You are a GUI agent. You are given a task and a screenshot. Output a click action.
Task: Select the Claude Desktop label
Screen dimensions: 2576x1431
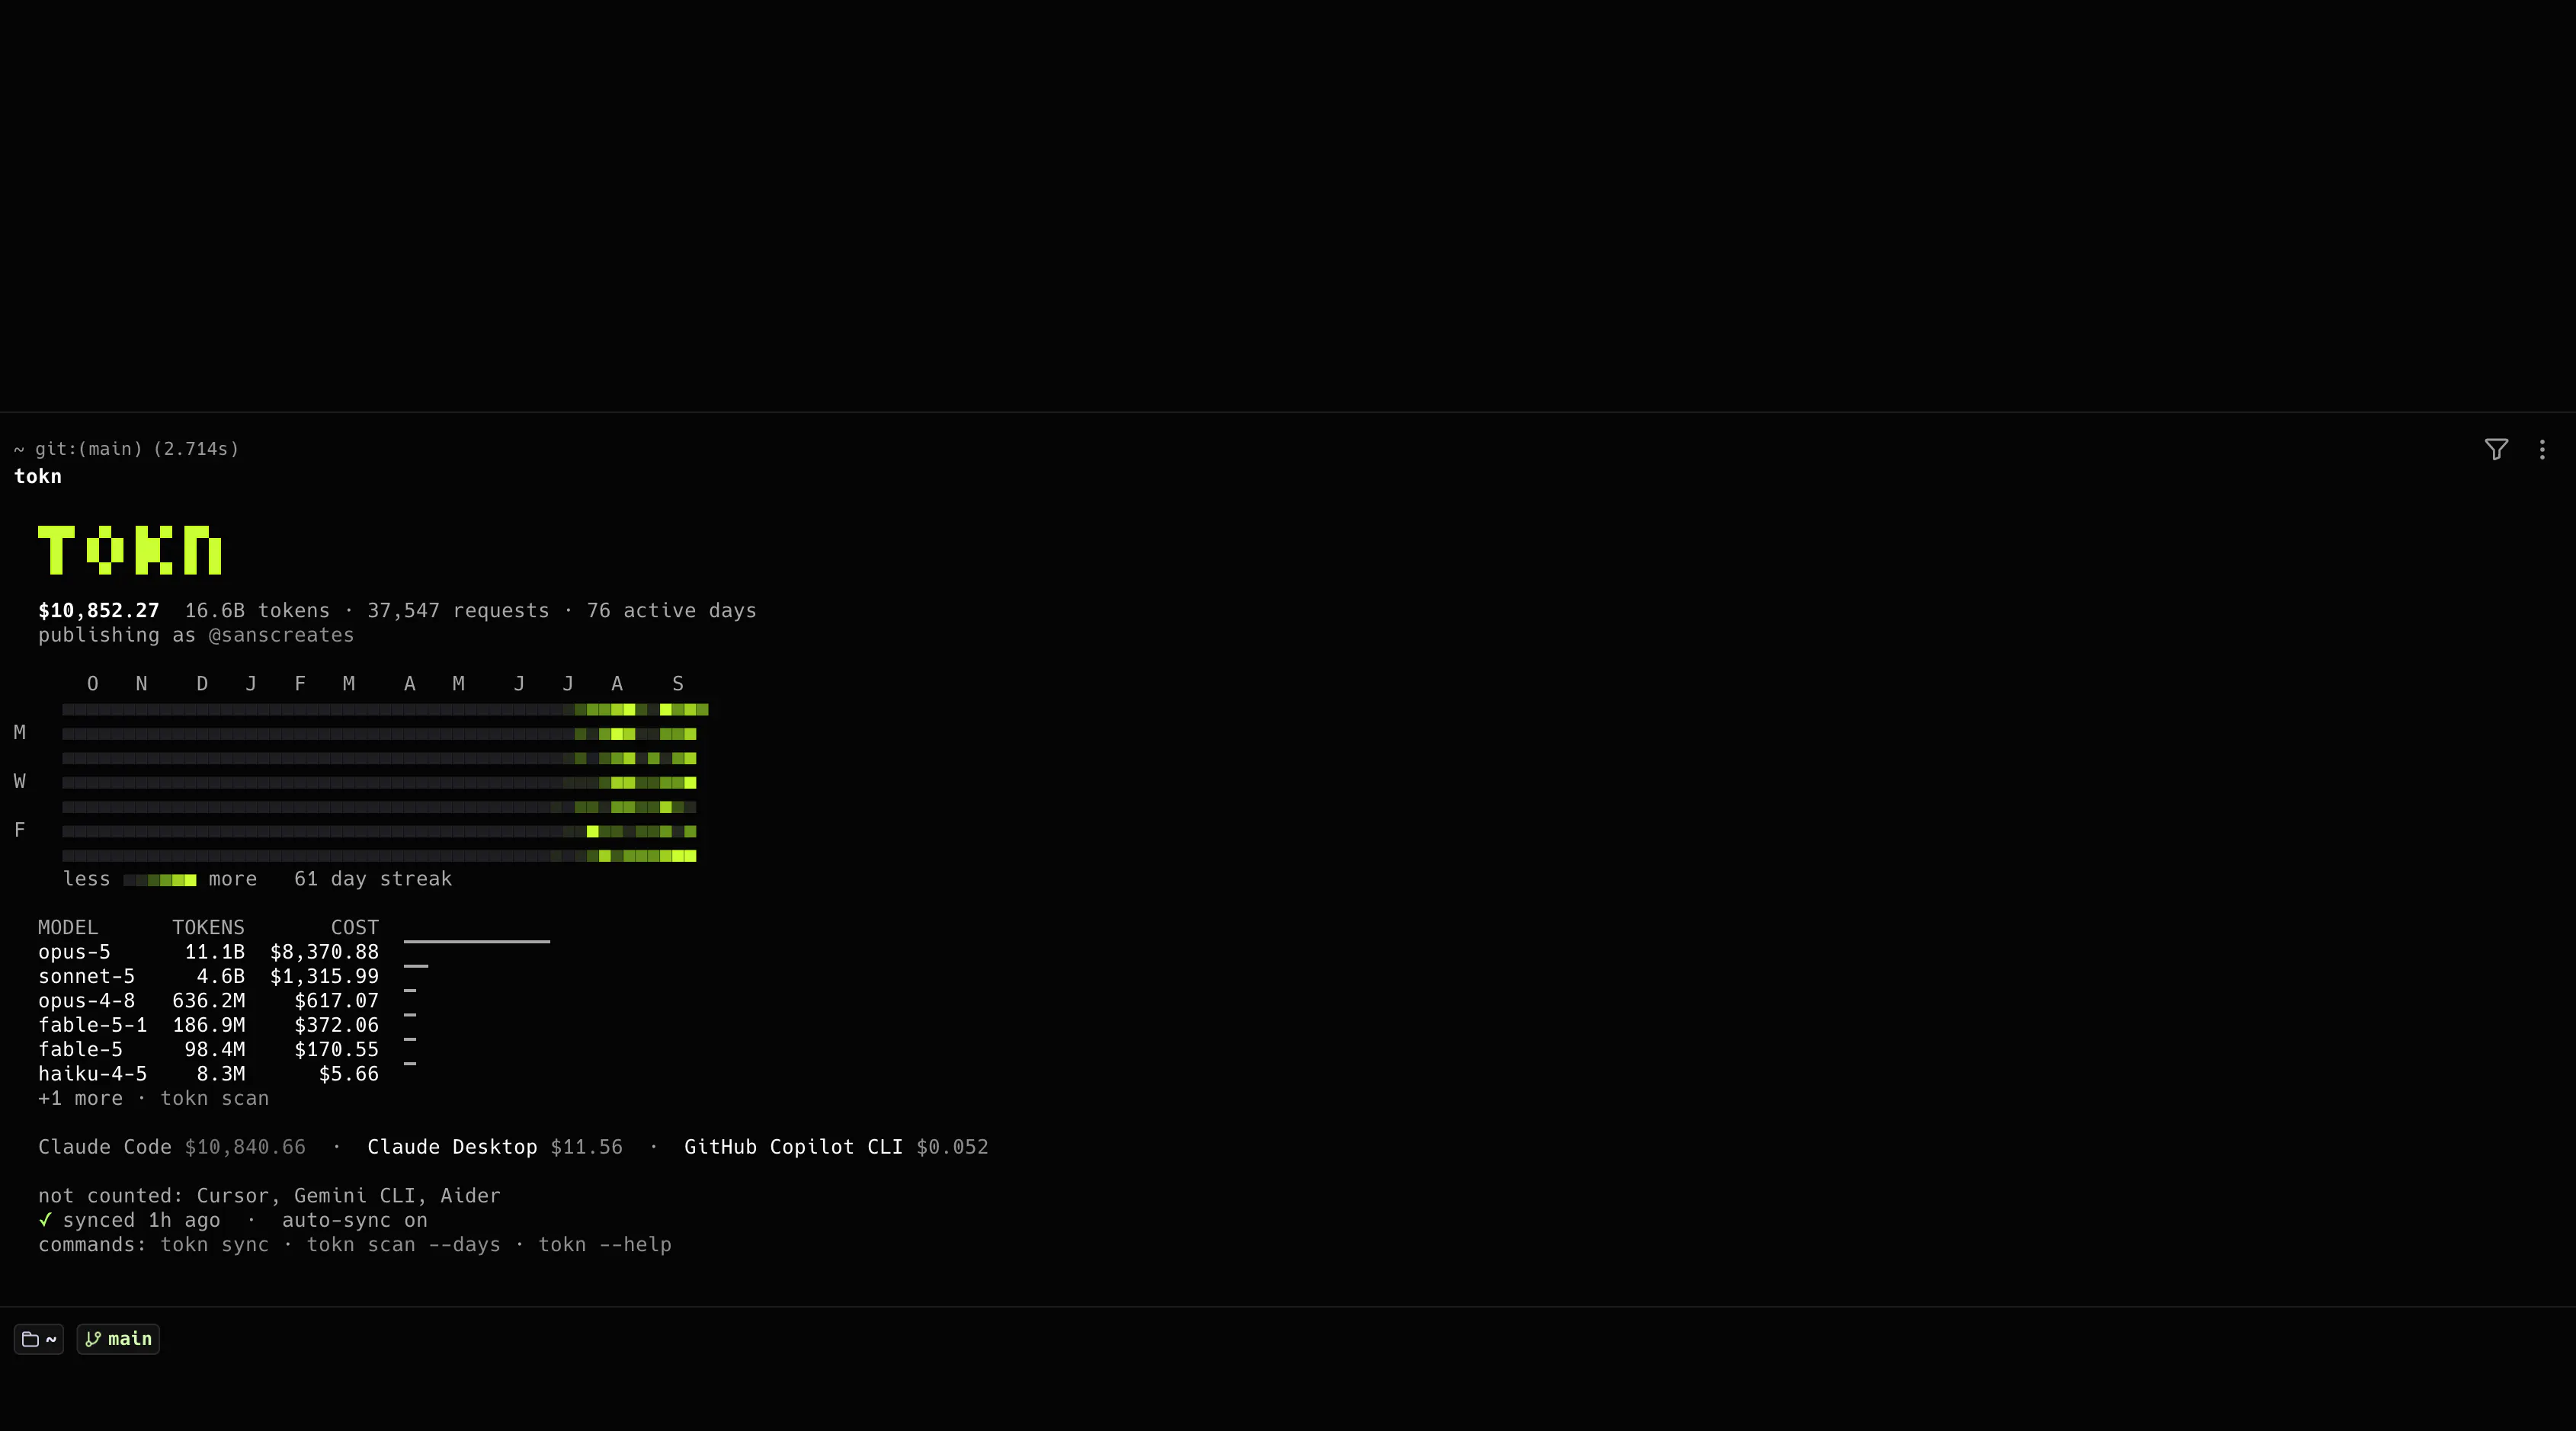tap(452, 1147)
